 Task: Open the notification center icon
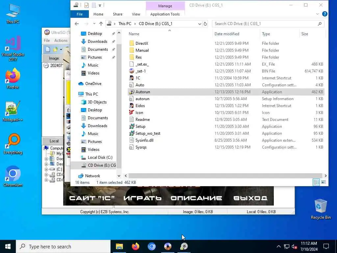(x=326, y=246)
